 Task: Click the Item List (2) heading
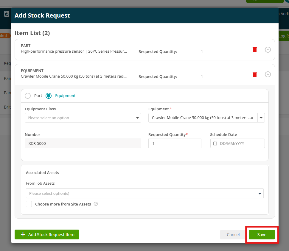32,33
